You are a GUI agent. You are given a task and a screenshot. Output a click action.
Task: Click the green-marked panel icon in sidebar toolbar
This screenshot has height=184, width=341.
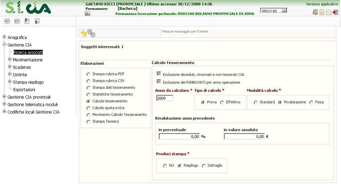(x=27, y=21)
